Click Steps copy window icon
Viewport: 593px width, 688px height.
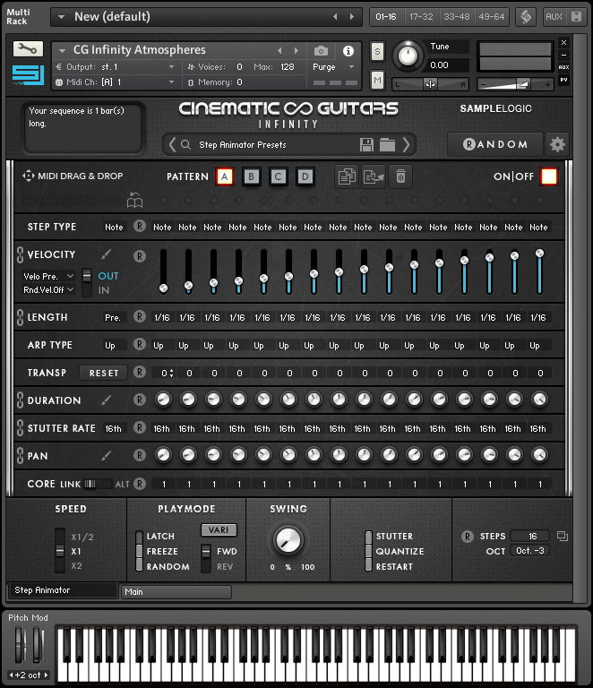coord(563,536)
